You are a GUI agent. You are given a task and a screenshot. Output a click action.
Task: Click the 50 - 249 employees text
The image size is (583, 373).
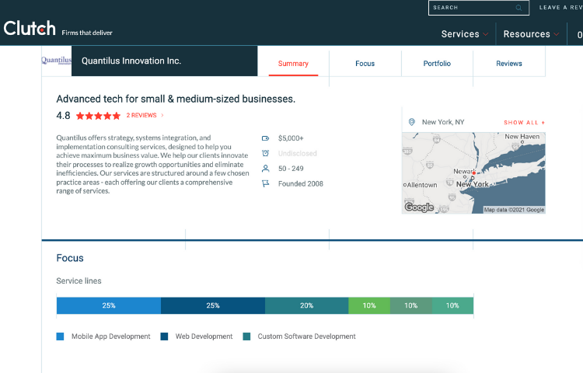[x=291, y=169]
